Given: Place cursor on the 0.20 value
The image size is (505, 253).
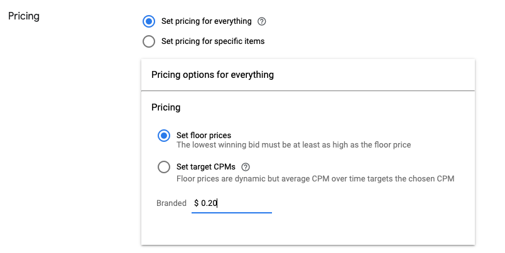Looking at the screenshot, I should coord(209,203).
